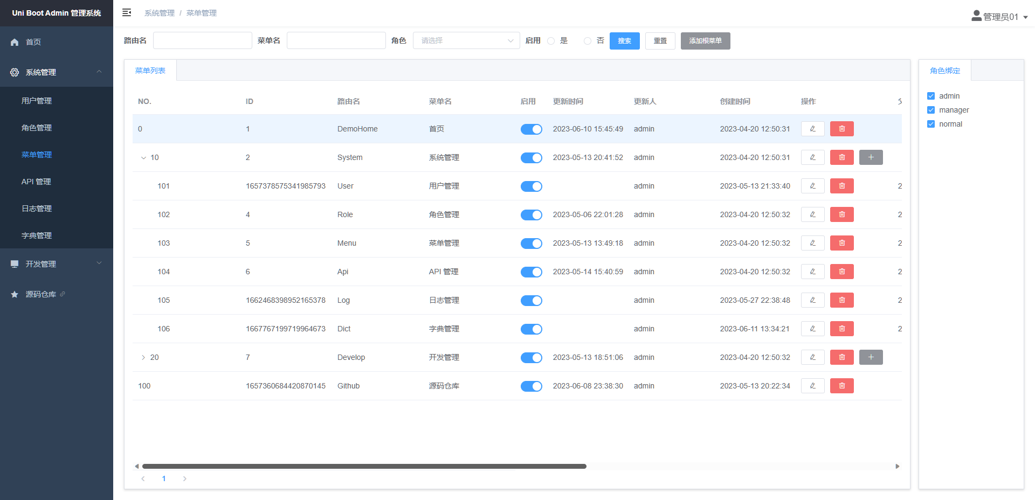Screen dimensions: 1035x500
Task: Click the blue 搜索 search button
Action: coord(624,41)
